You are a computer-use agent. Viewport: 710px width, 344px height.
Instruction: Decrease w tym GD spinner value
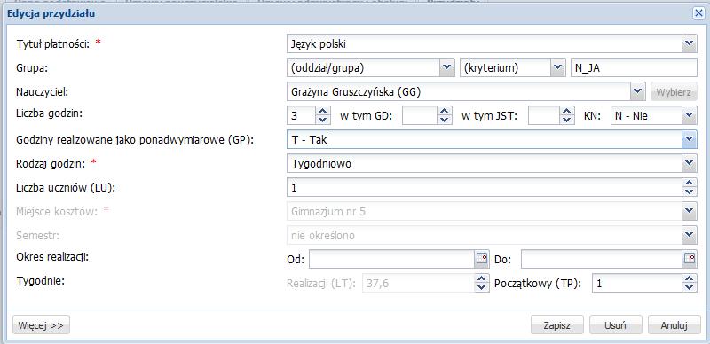pos(445,120)
